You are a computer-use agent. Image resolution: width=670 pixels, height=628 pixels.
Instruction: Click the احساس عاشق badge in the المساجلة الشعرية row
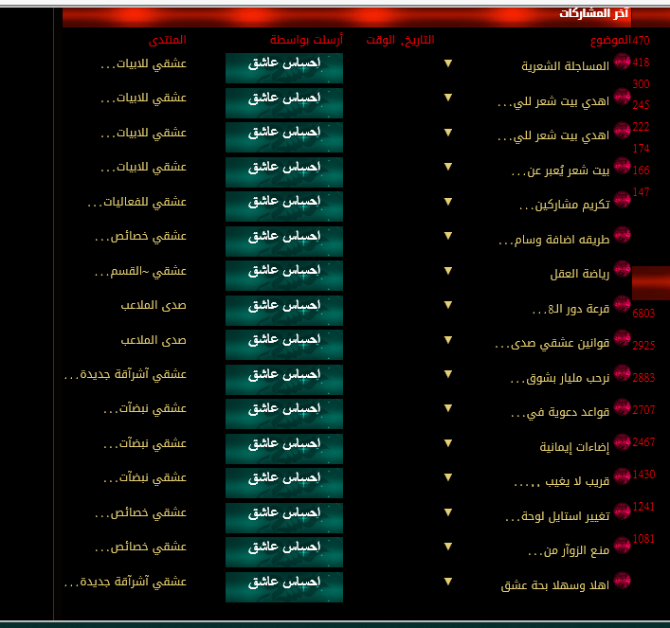coord(284,68)
